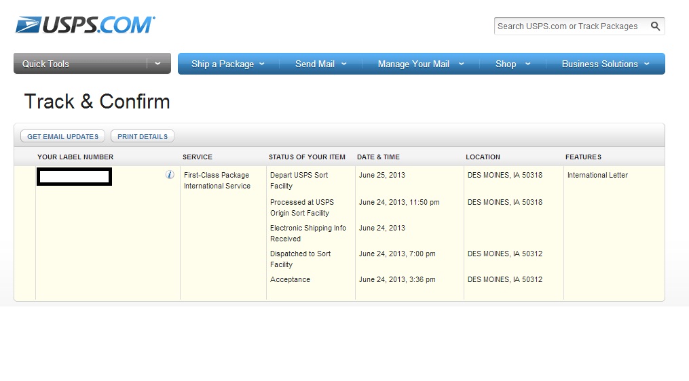Open the Send Mail menu
Viewport: 689px width, 381px height.
tap(321, 64)
